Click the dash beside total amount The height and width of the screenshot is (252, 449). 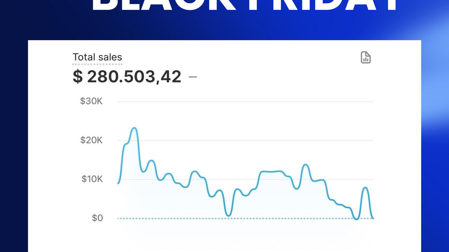pos(192,77)
